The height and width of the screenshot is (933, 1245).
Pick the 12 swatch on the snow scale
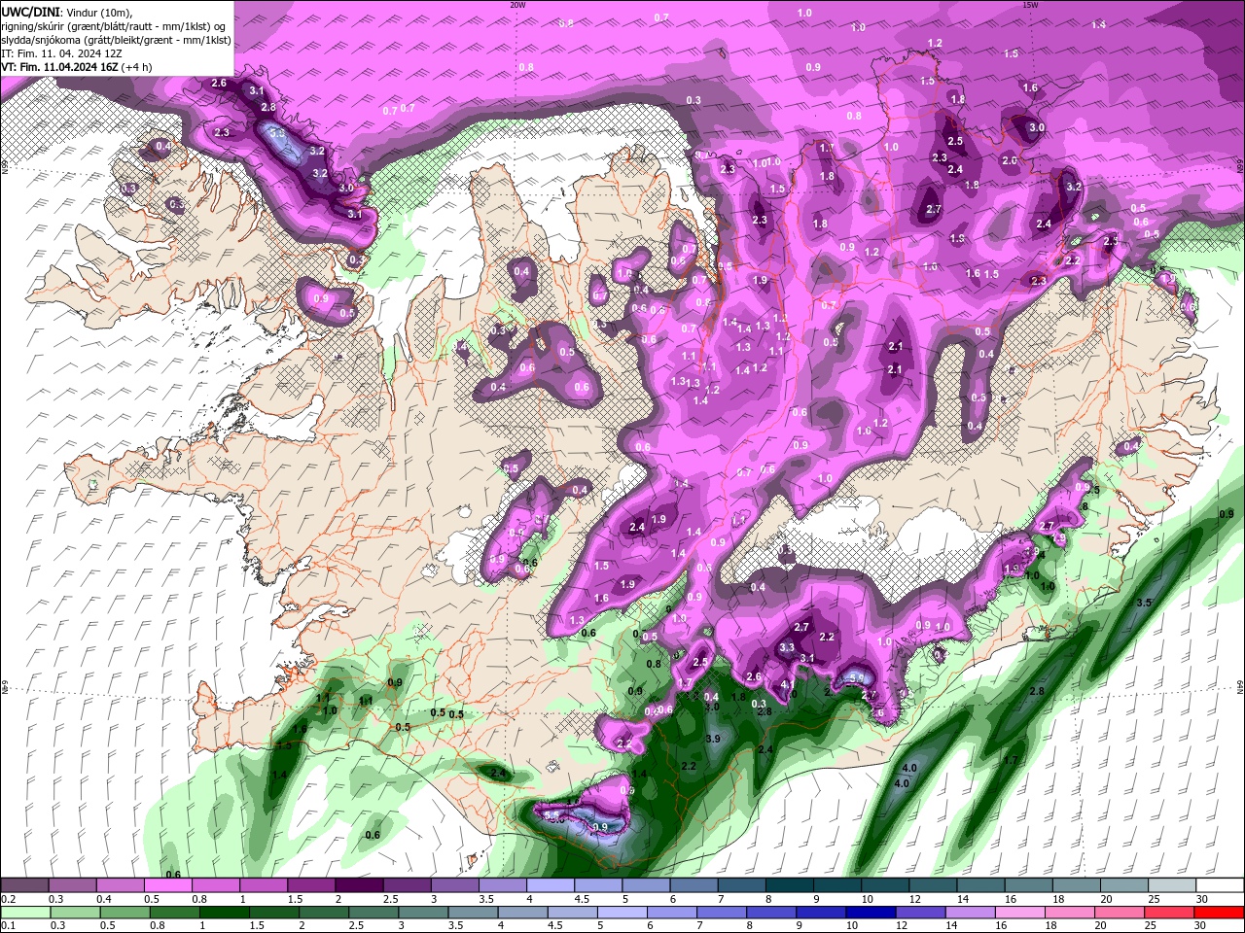click(932, 885)
